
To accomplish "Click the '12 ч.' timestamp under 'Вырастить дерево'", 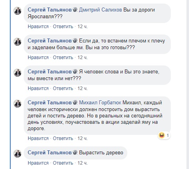I will [x=82, y=163].
